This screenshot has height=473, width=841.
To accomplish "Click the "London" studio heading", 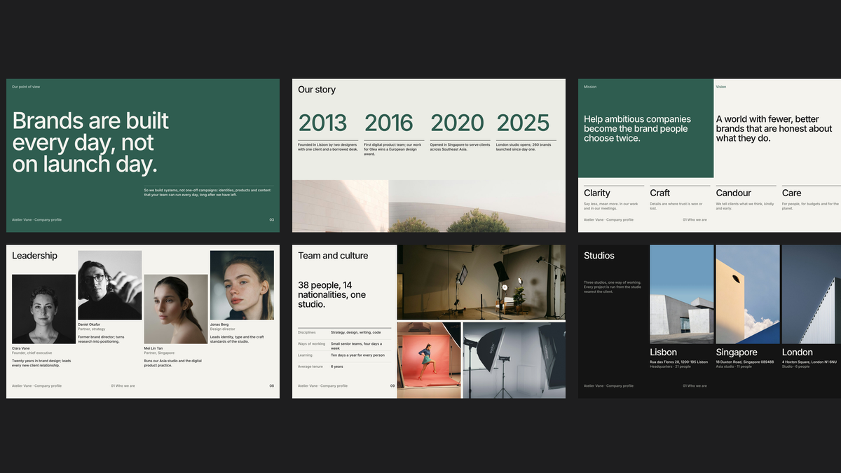I will (798, 352).
